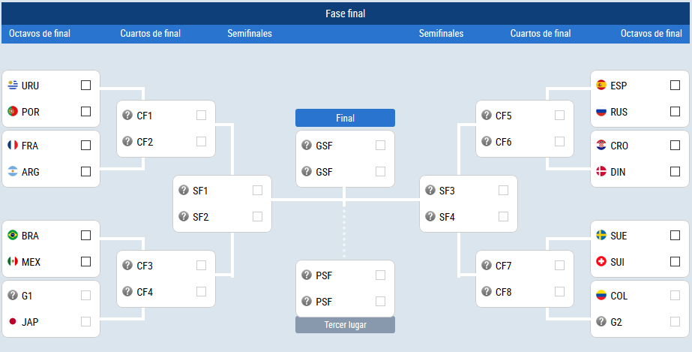Image resolution: width=692 pixels, height=352 pixels.
Task: Click the Argentina flag next to ARG
Action: coord(13,171)
